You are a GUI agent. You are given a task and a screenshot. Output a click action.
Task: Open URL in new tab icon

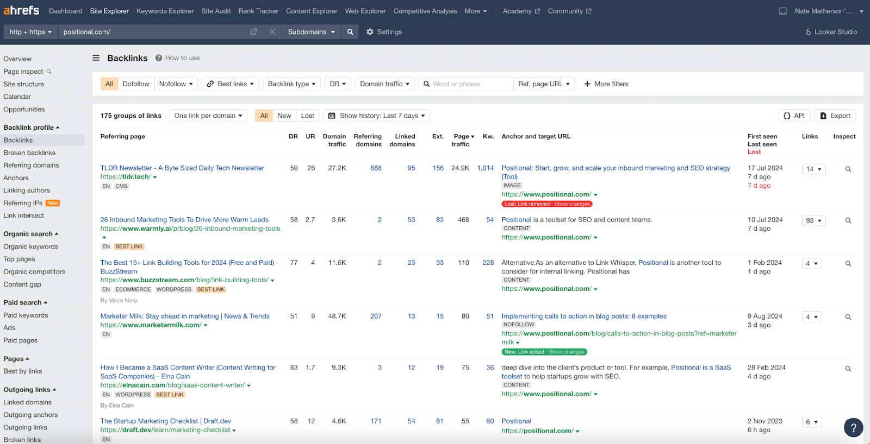[x=253, y=32]
